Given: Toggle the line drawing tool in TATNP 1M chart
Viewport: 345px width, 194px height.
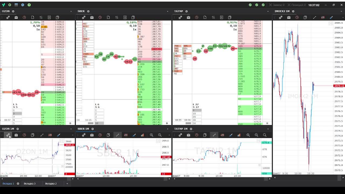Looking at the screenshot, I should point(214,135).
